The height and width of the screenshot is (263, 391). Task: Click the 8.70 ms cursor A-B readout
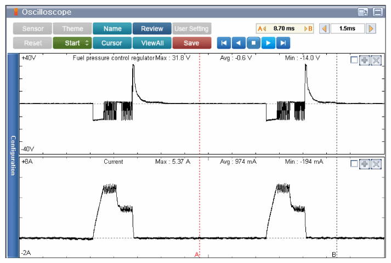click(285, 28)
